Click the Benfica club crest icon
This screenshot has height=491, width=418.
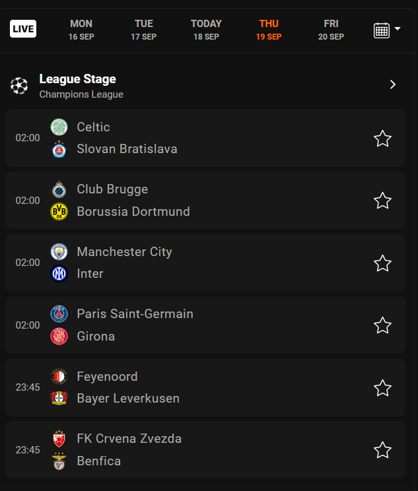click(59, 461)
